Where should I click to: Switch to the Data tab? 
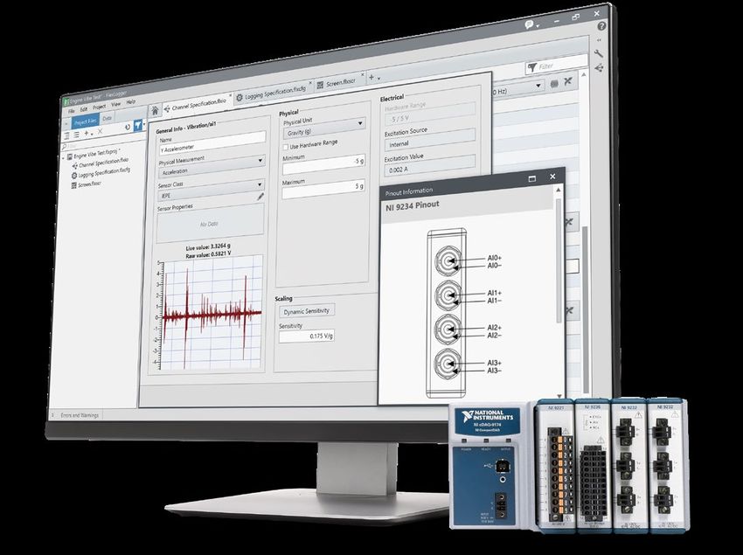coord(108,119)
